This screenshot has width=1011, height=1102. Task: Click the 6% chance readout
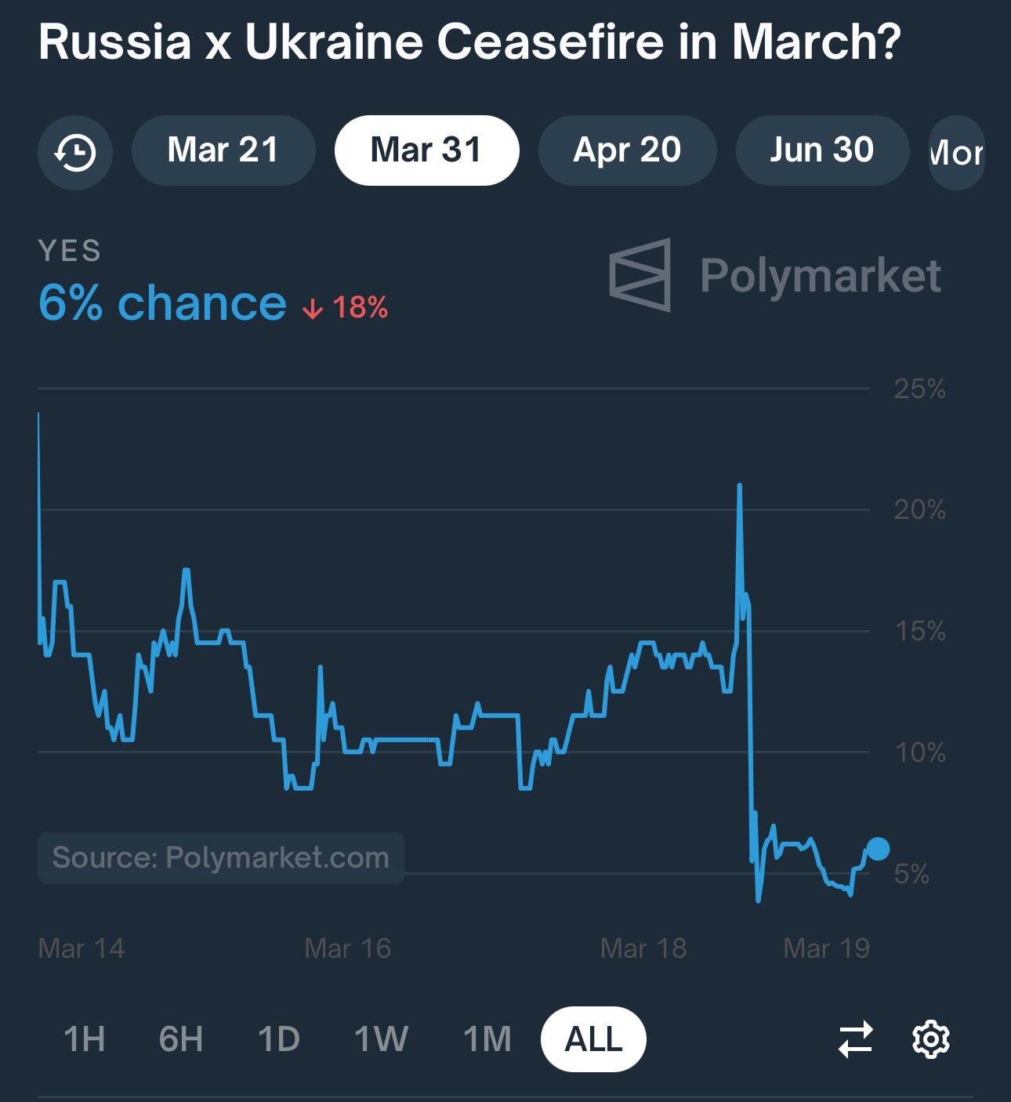tap(162, 303)
